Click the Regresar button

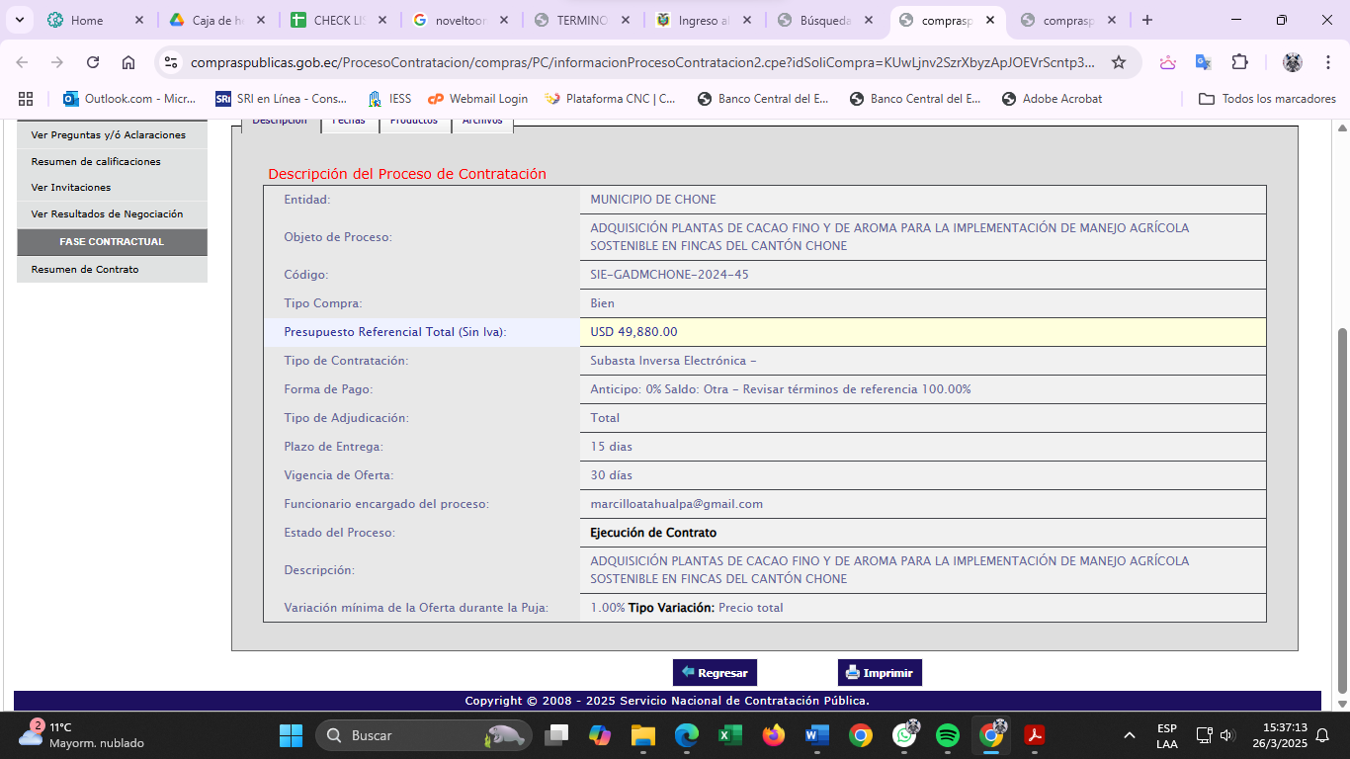coord(715,672)
